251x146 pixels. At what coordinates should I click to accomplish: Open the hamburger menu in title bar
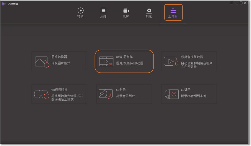(232, 3)
